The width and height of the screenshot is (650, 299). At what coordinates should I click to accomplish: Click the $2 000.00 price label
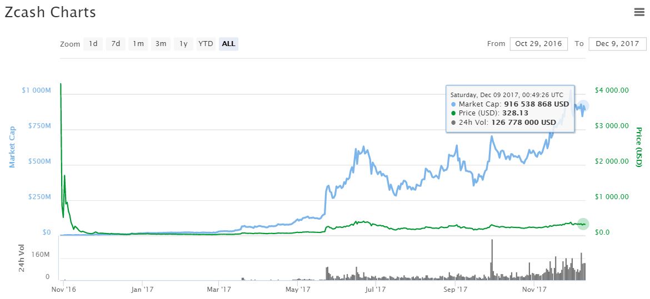click(612, 161)
